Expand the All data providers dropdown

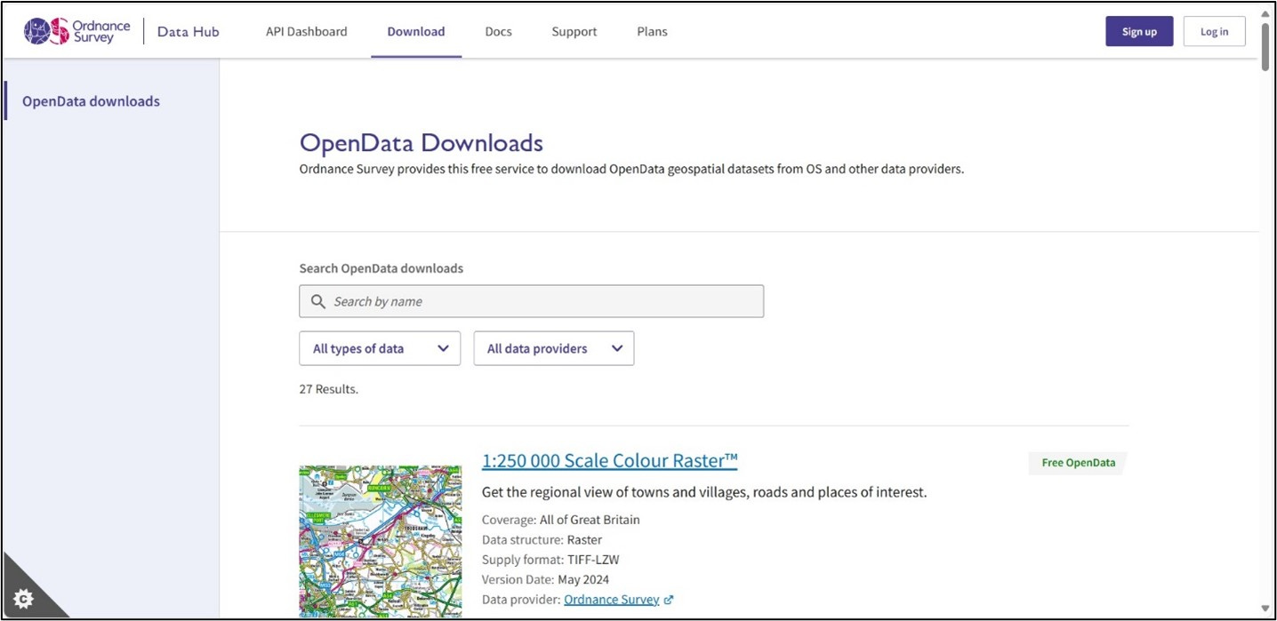(x=554, y=348)
